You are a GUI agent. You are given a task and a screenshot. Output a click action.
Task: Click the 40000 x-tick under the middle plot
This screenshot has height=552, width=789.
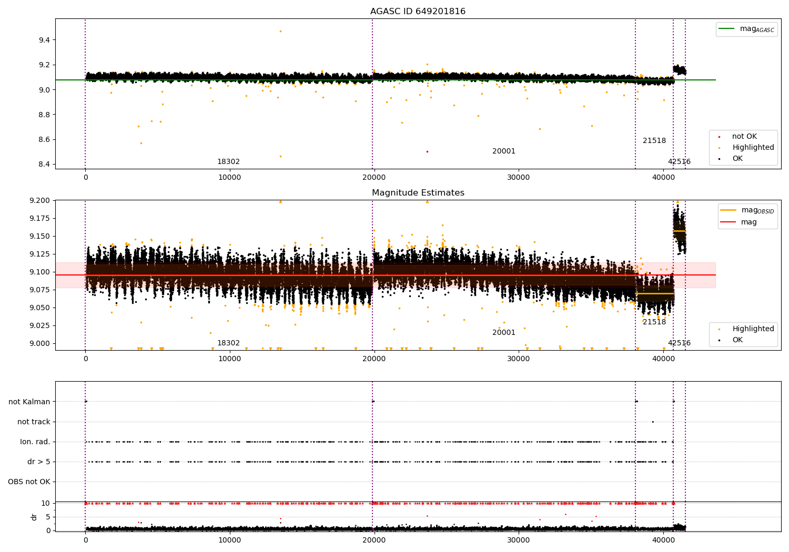(663, 359)
